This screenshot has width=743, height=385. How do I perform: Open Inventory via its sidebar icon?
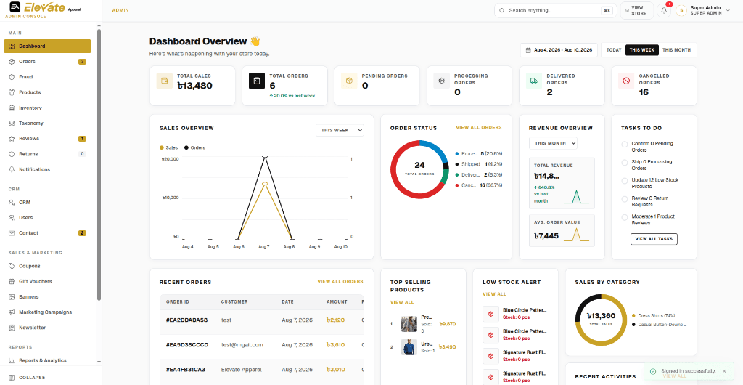(12, 108)
